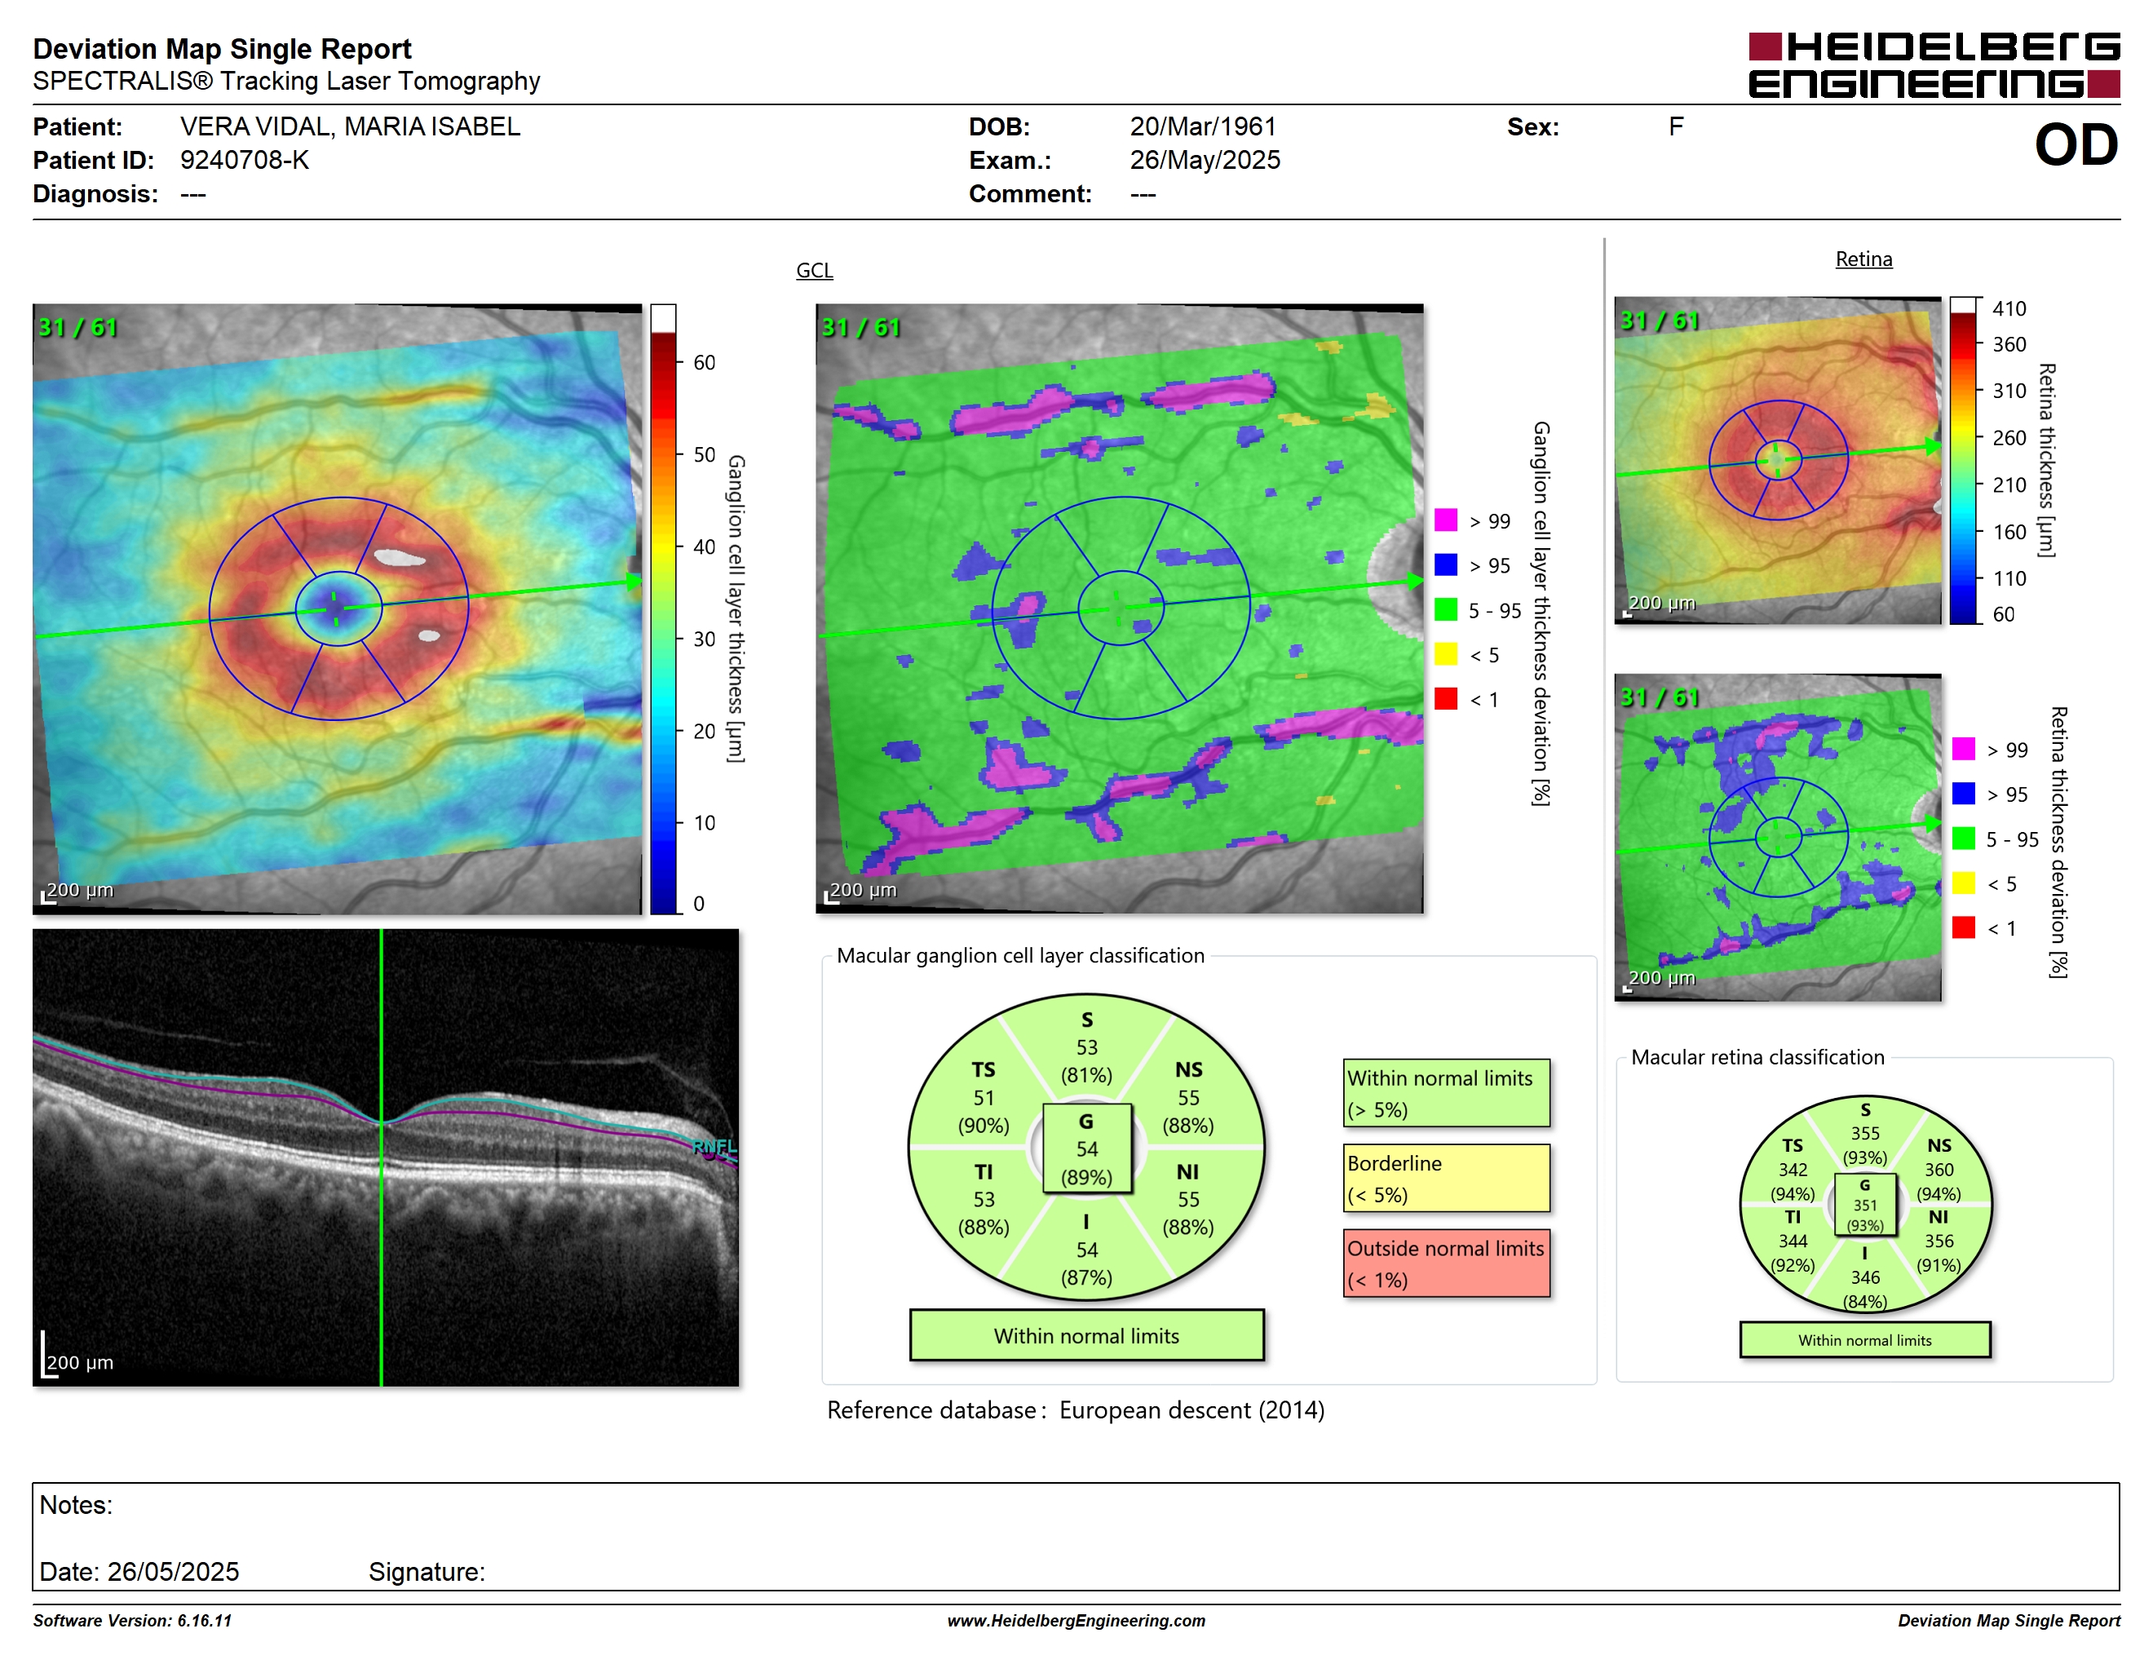Select GCL sector NS with value 55
The width and height of the screenshot is (2153, 1664).
click(x=1188, y=1097)
